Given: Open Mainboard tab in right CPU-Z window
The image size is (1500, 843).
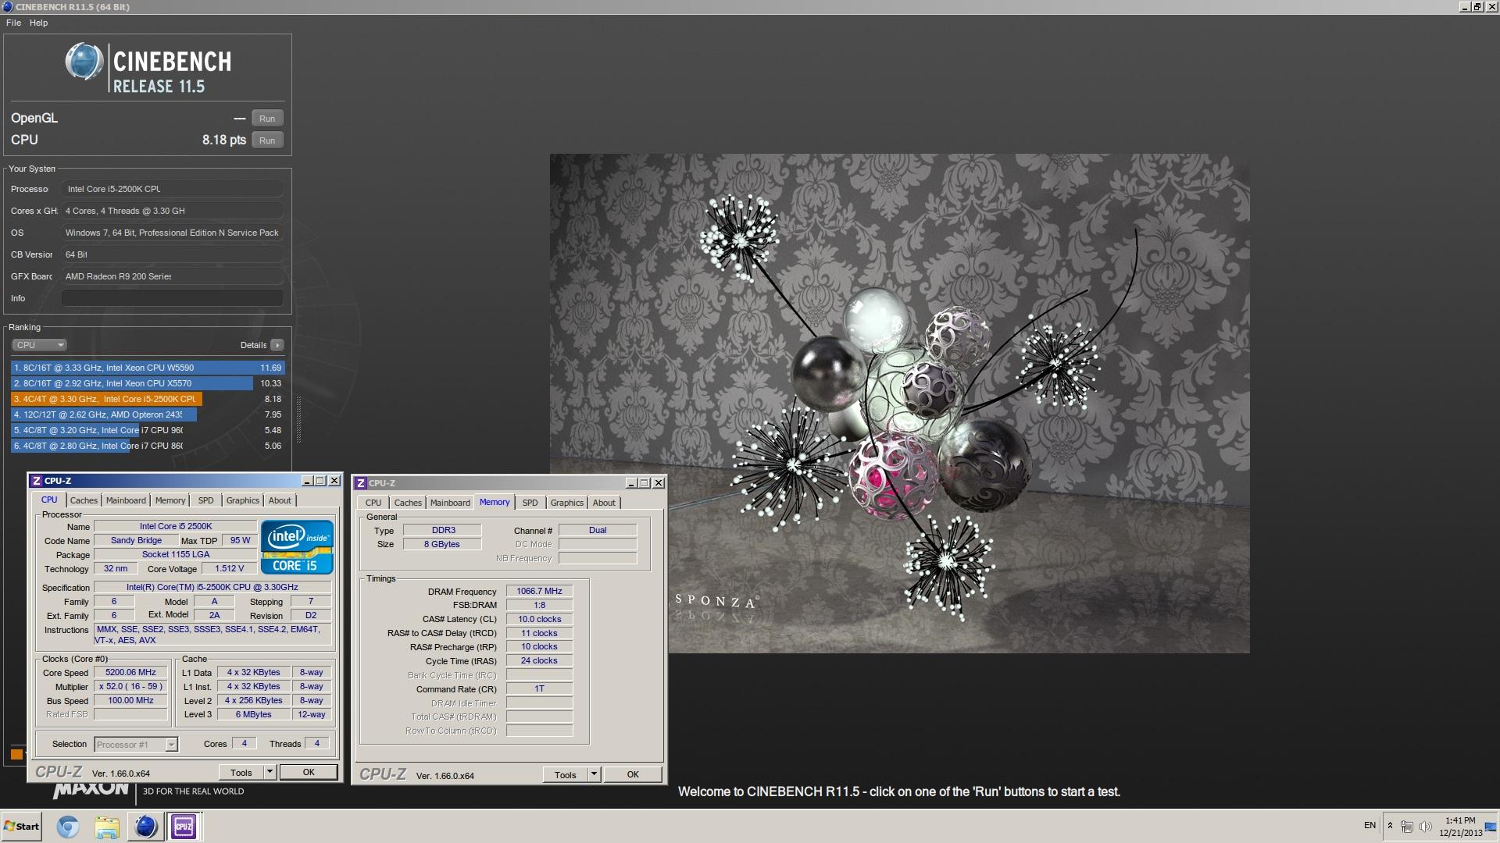Looking at the screenshot, I should (450, 503).
